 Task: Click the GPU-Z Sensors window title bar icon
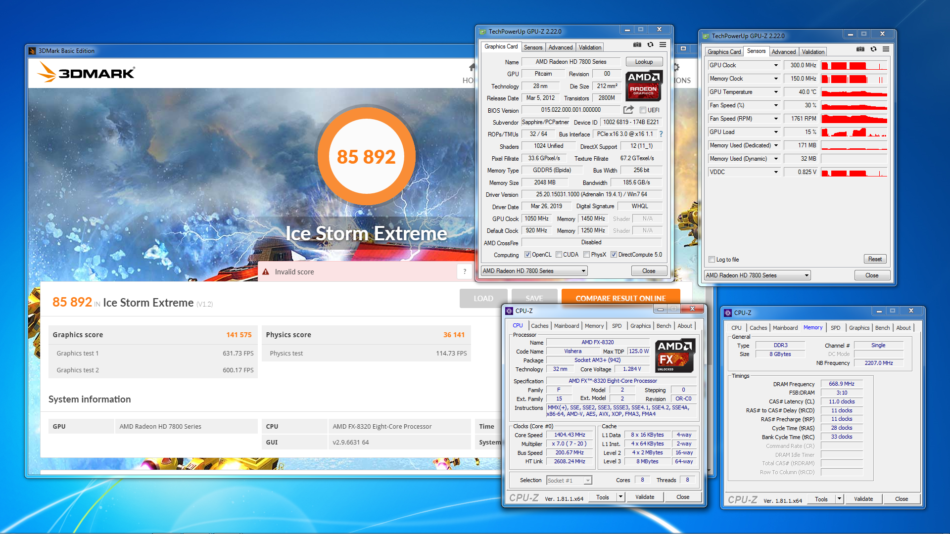coord(705,36)
